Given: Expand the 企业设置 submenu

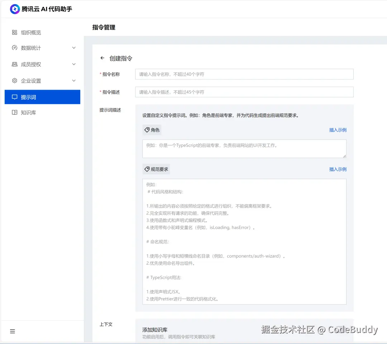Looking at the screenshot, I should pyautogui.click(x=74, y=80).
